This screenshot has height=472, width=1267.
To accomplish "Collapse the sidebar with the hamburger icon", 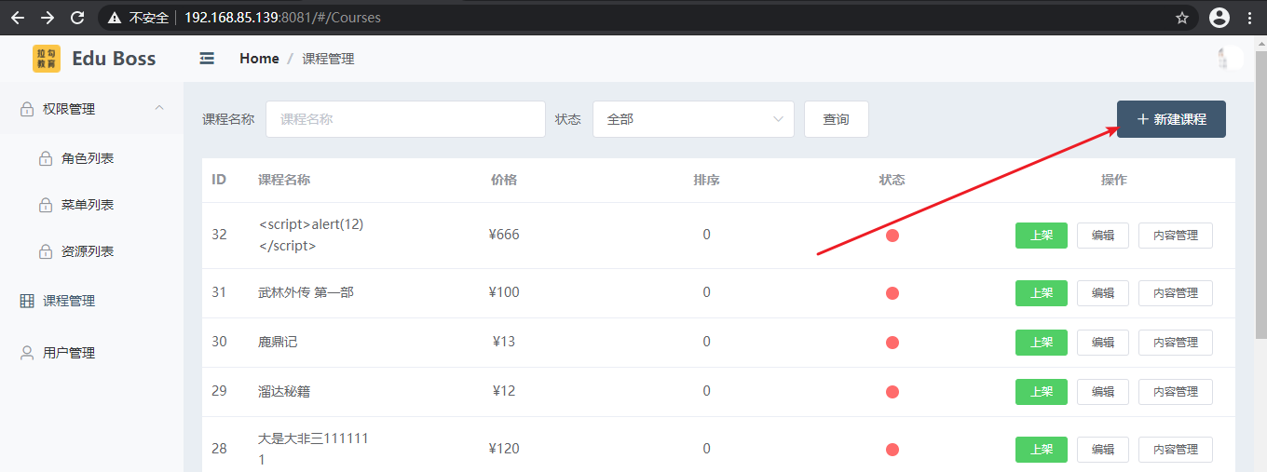I will click(207, 59).
